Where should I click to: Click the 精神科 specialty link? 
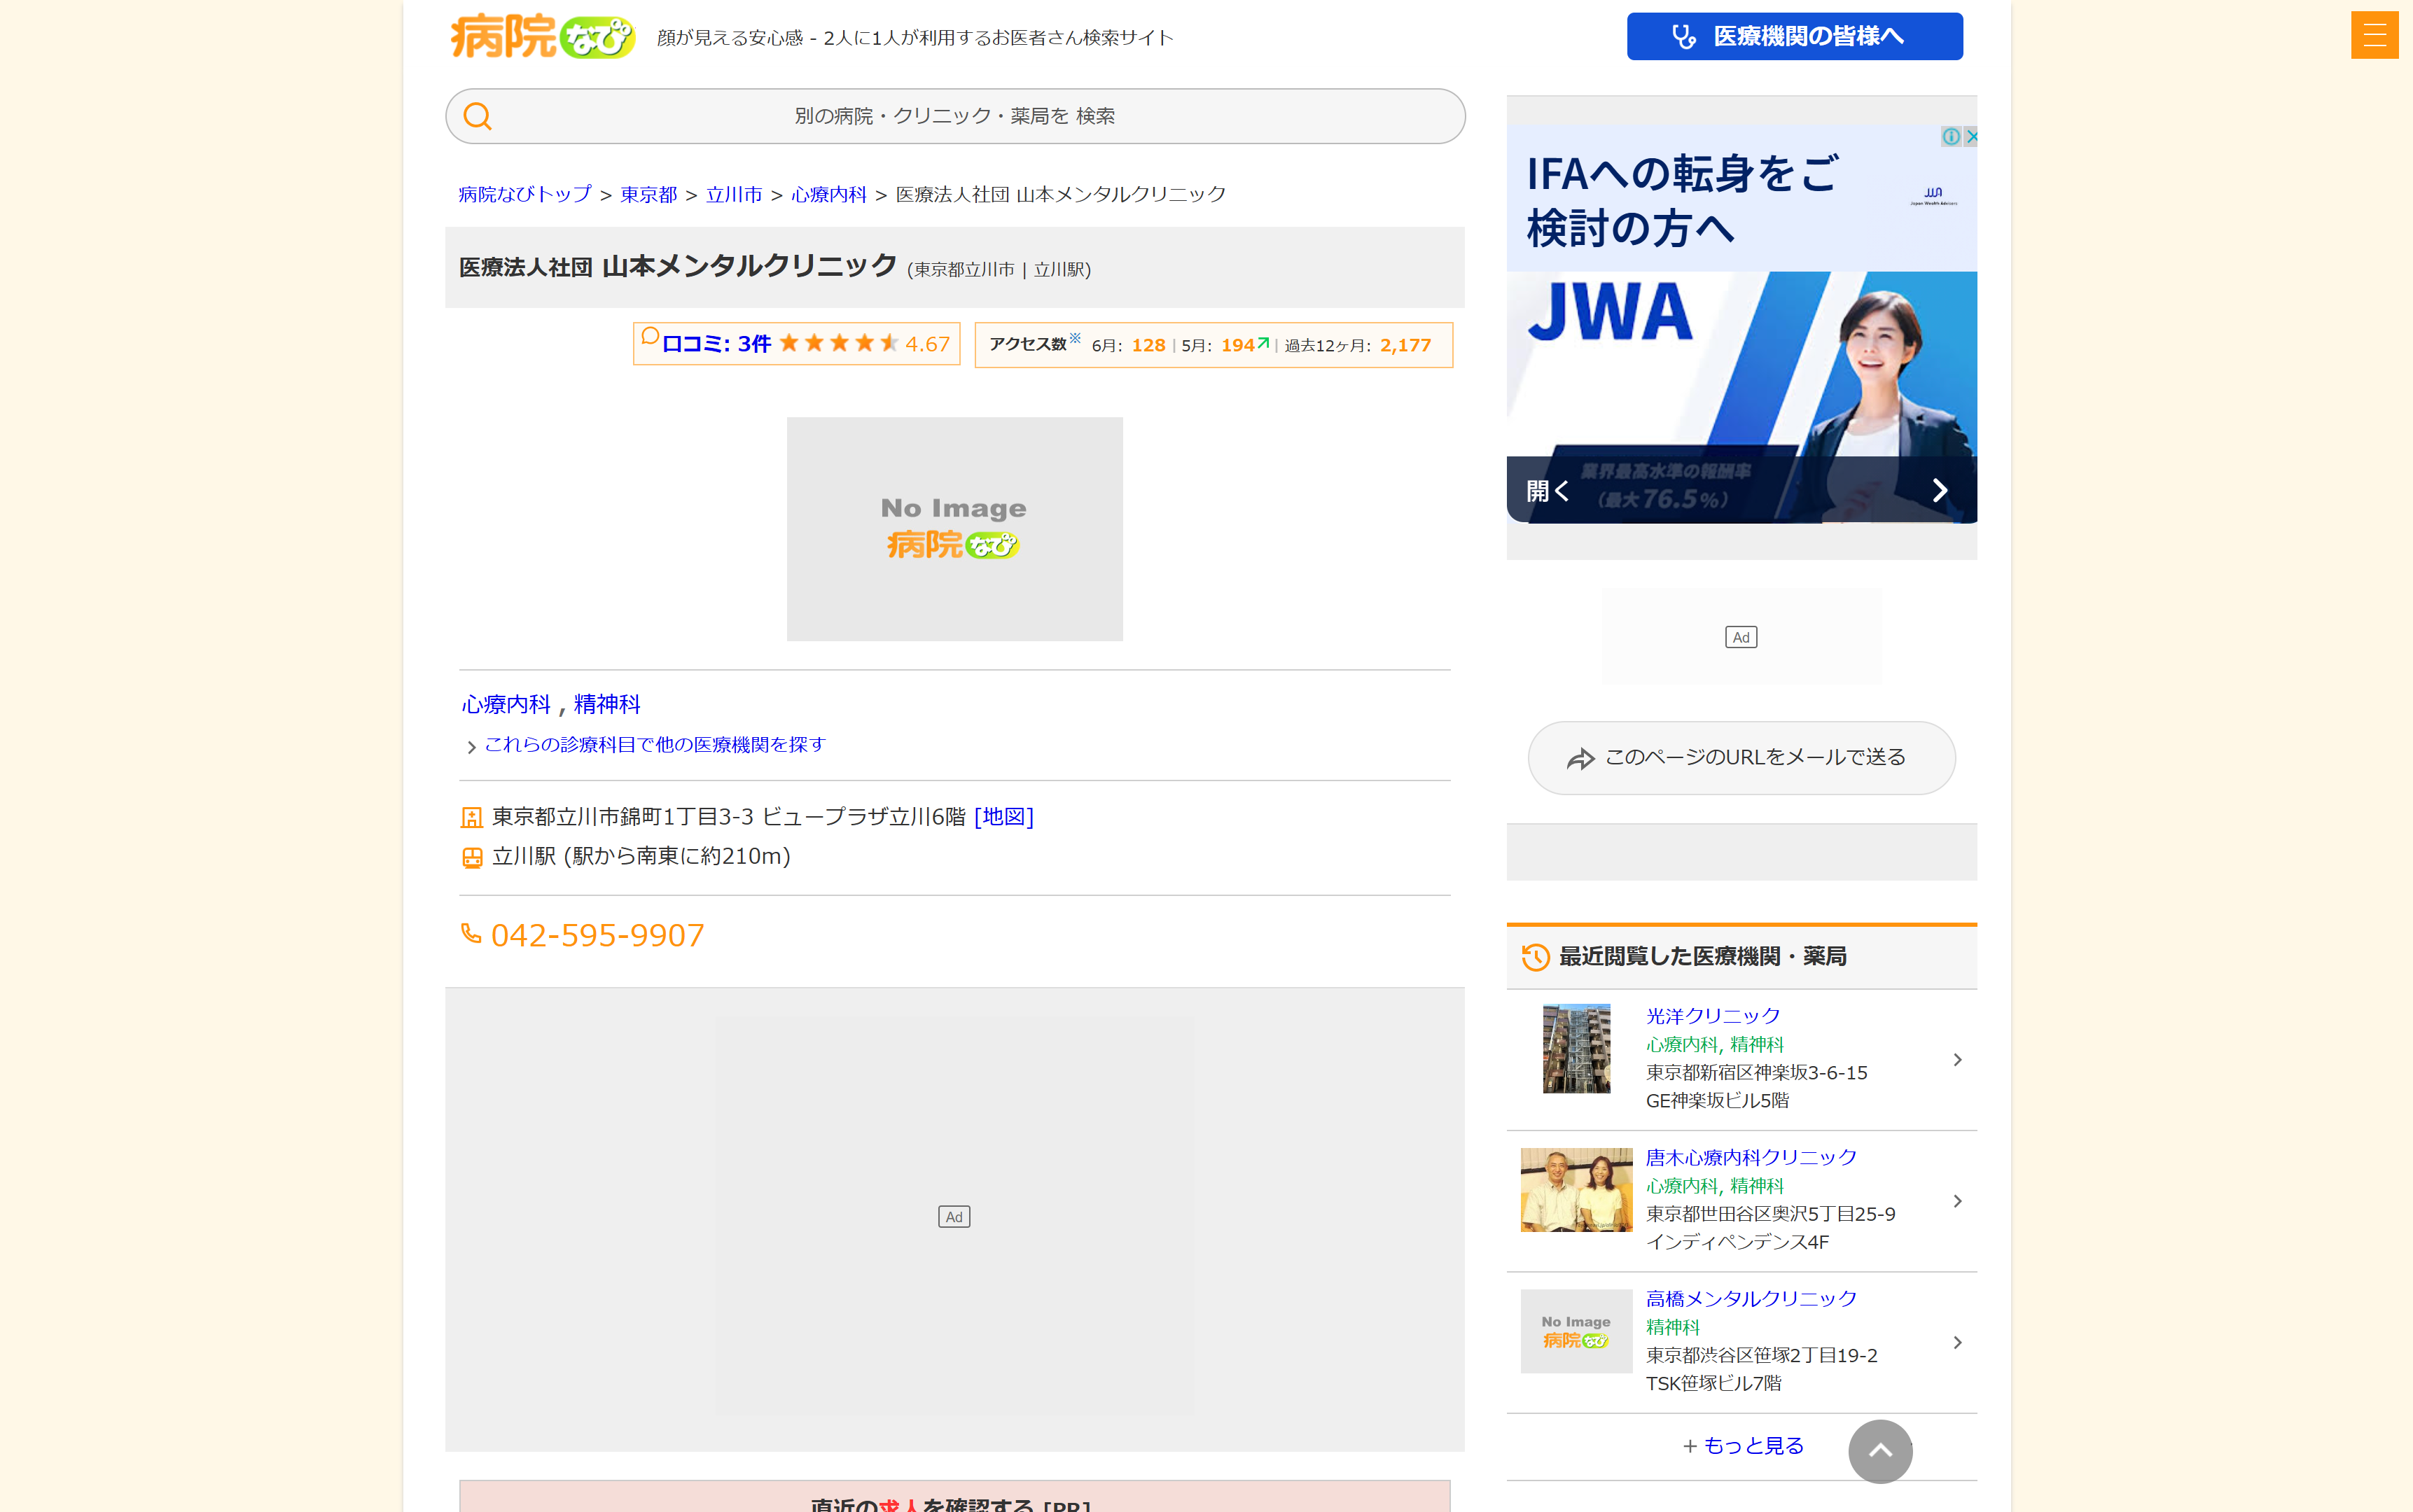pyautogui.click(x=607, y=705)
